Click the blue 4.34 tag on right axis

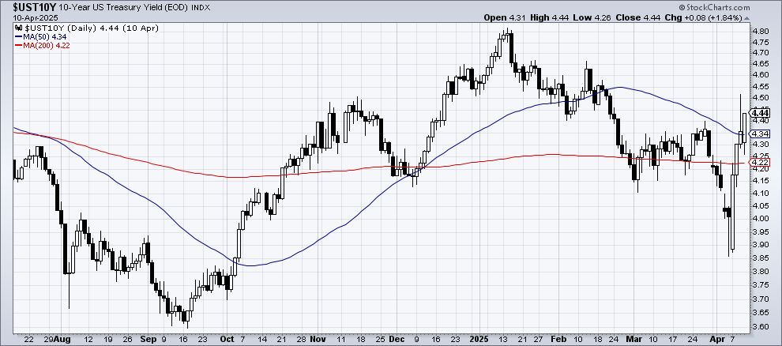coord(761,134)
